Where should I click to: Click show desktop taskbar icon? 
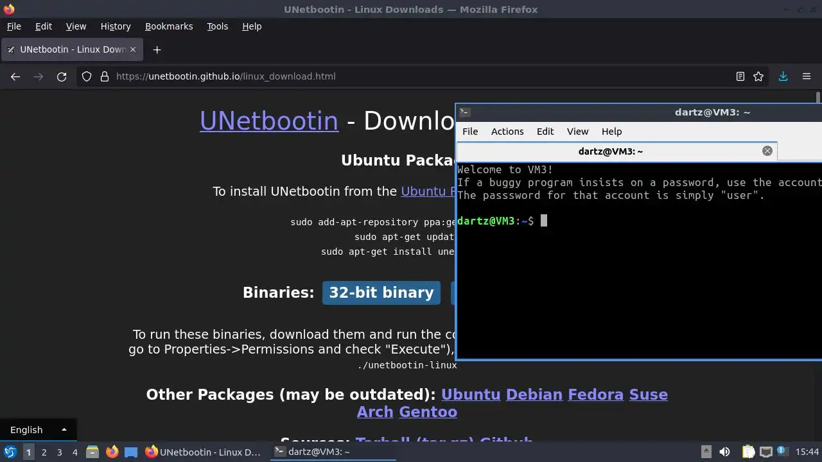coord(131,452)
